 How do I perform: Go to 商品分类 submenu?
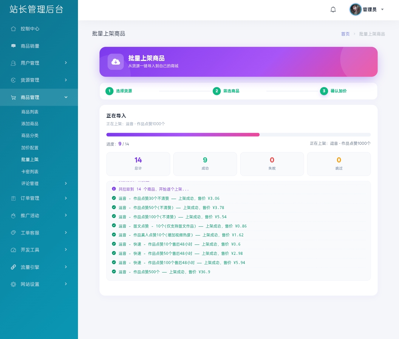coord(30,136)
